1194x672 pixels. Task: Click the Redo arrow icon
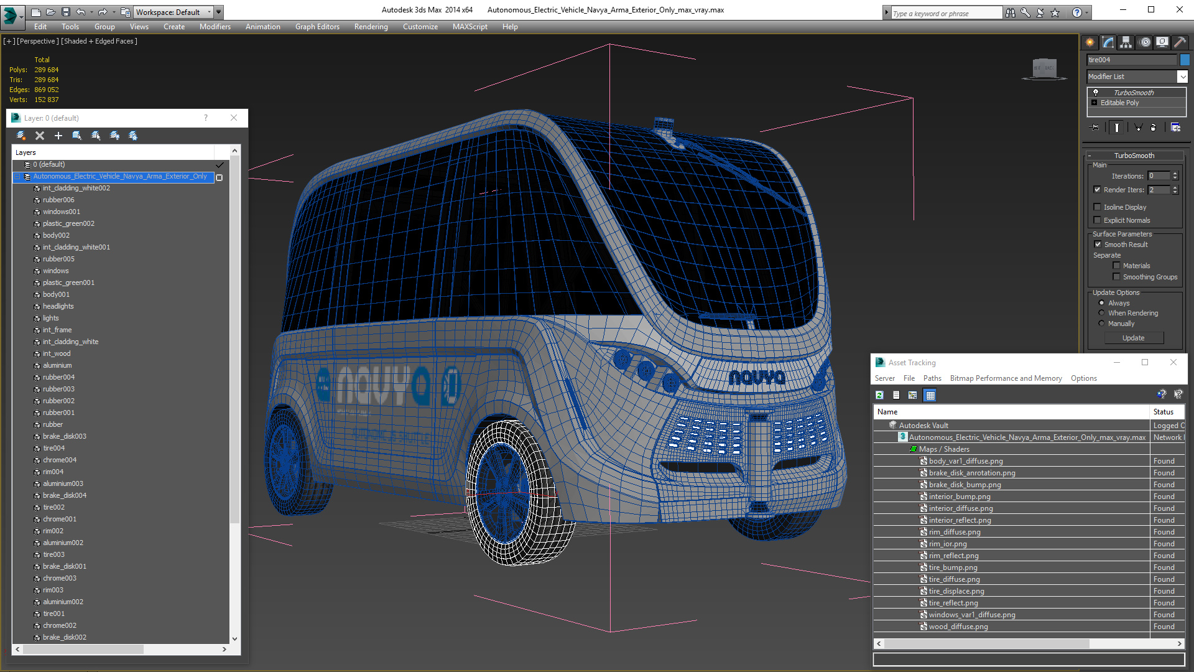103,12
